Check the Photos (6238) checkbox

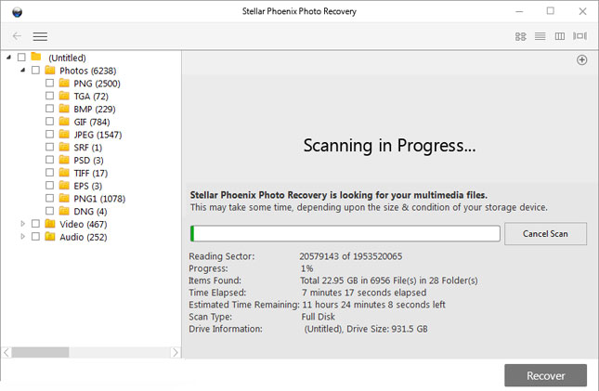click(x=36, y=71)
